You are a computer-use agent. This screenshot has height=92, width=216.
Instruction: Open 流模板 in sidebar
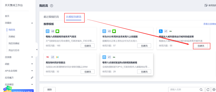tap(12, 37)
